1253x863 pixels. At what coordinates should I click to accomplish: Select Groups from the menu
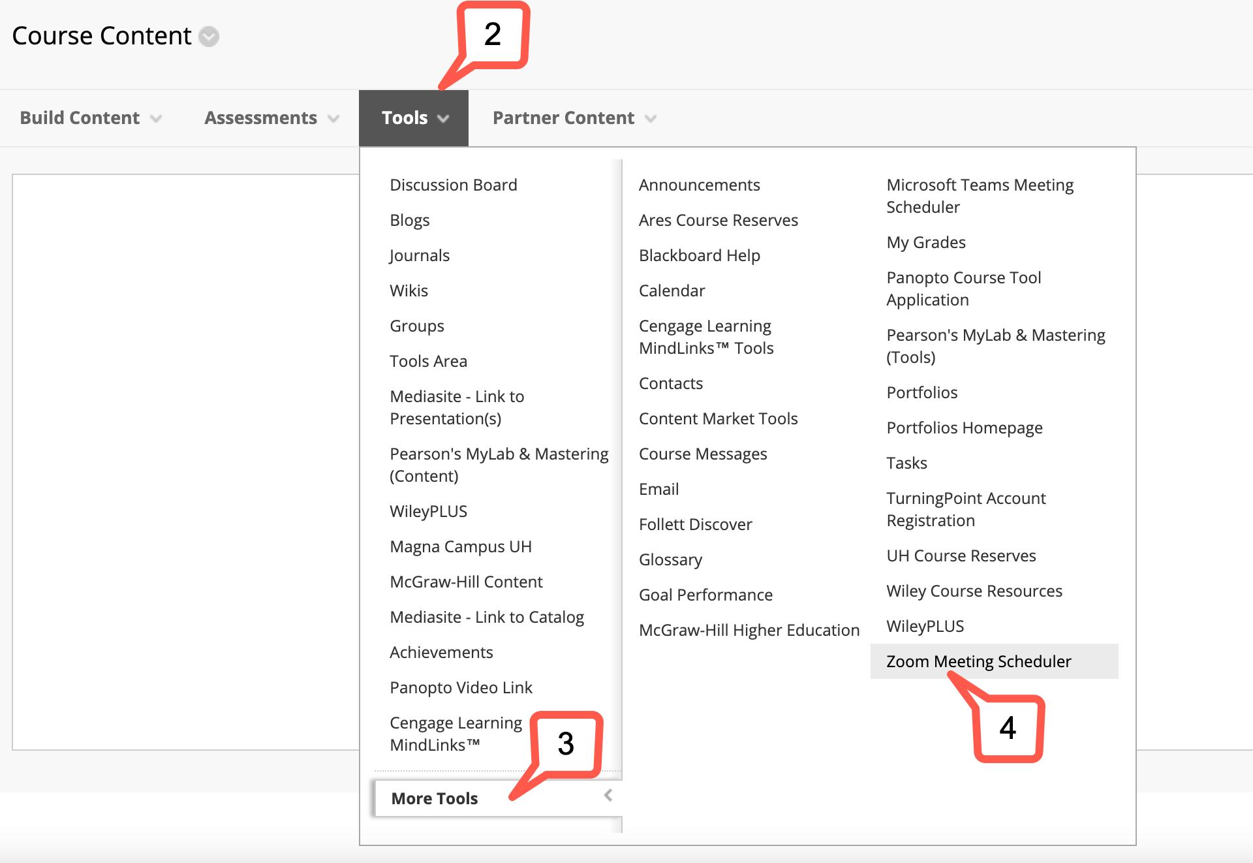click(x=417, y=326)
